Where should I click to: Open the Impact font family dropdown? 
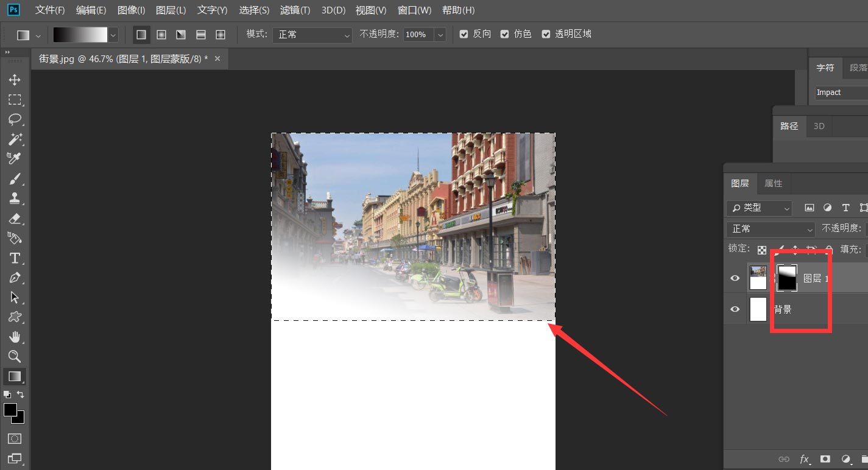tap(841, 93)
